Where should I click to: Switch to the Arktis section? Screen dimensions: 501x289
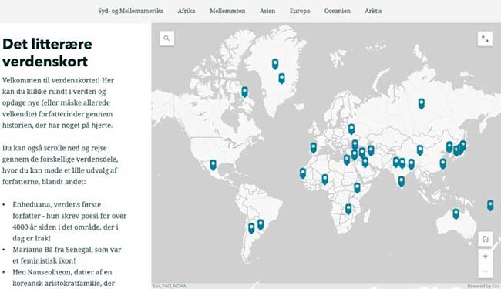tap(373, 11)
